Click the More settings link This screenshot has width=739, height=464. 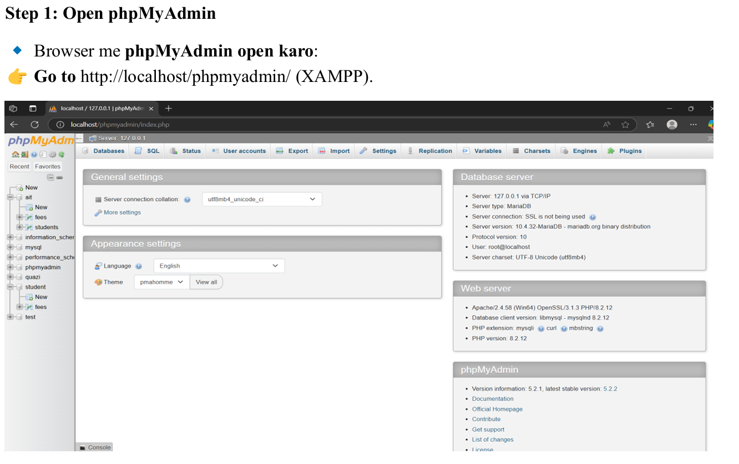[x=122, y=213]
